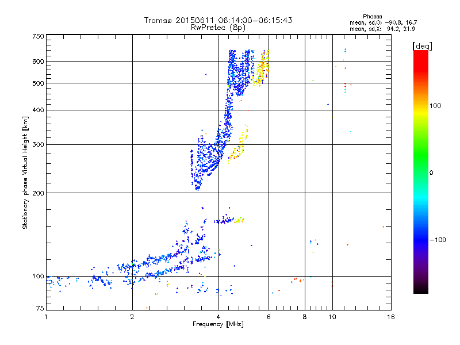Click the 'Frequency [MHz]' axis title
Image resolution: width=460 pixels, height=345 pixels.
218,324
